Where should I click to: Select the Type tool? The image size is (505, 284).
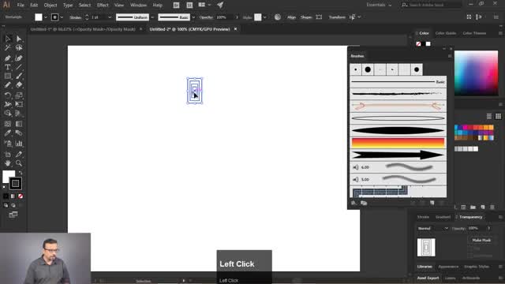pyautogui.click(x=8, y=67)
